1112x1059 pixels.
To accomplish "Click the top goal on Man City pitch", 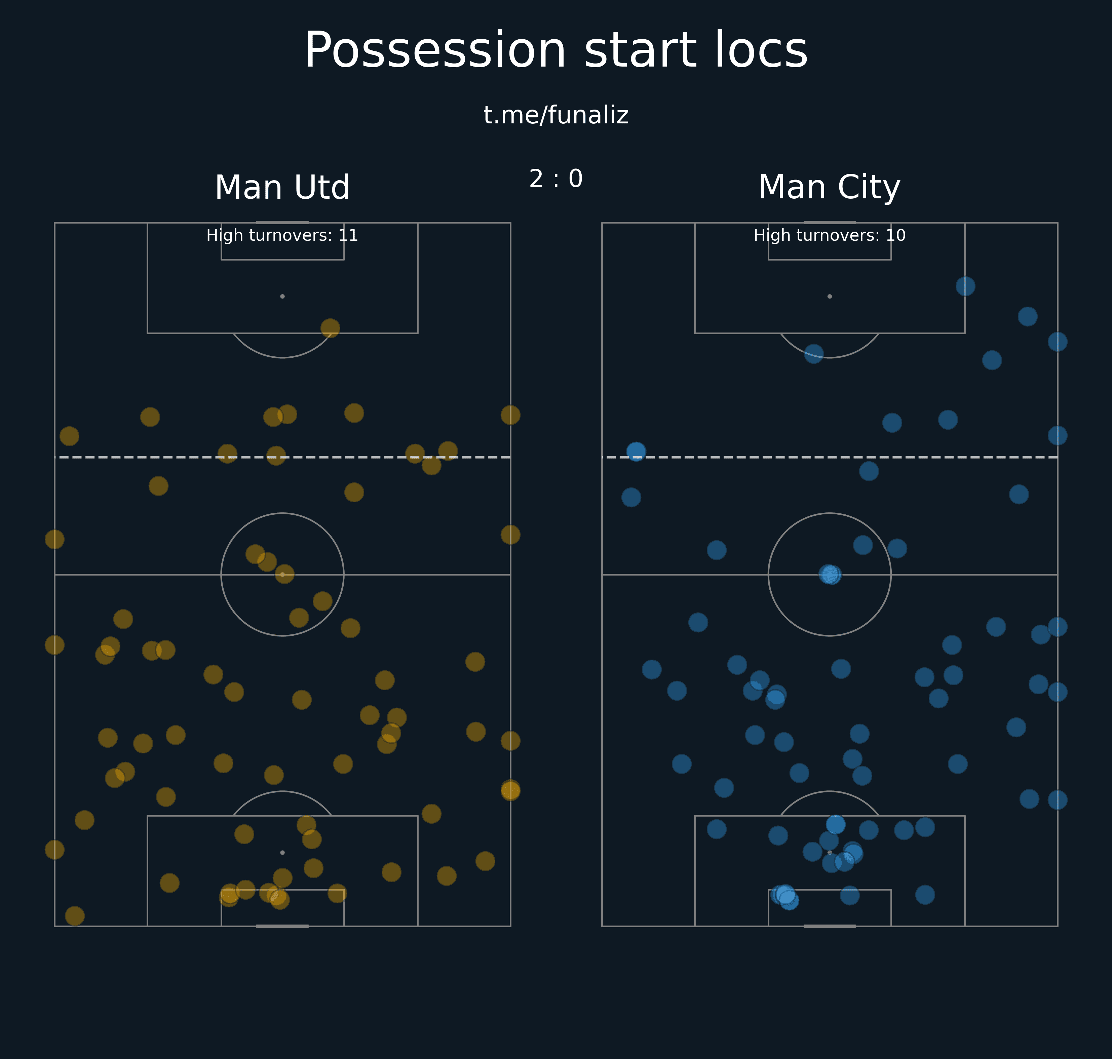I will [829, 223].
